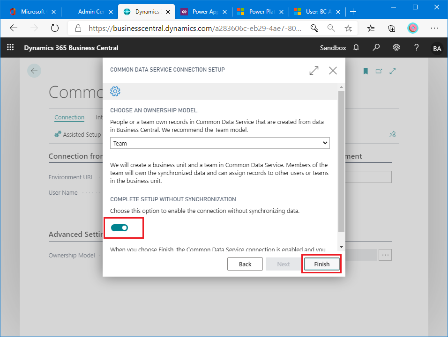448x337 pixels.
Task: Switch to the Power Apps browser tab
Action: [x=205, y=11]
